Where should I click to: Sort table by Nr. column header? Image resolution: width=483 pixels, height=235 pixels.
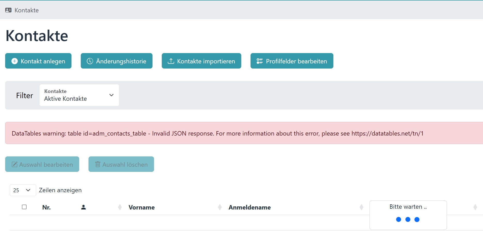tap(46, 207)
